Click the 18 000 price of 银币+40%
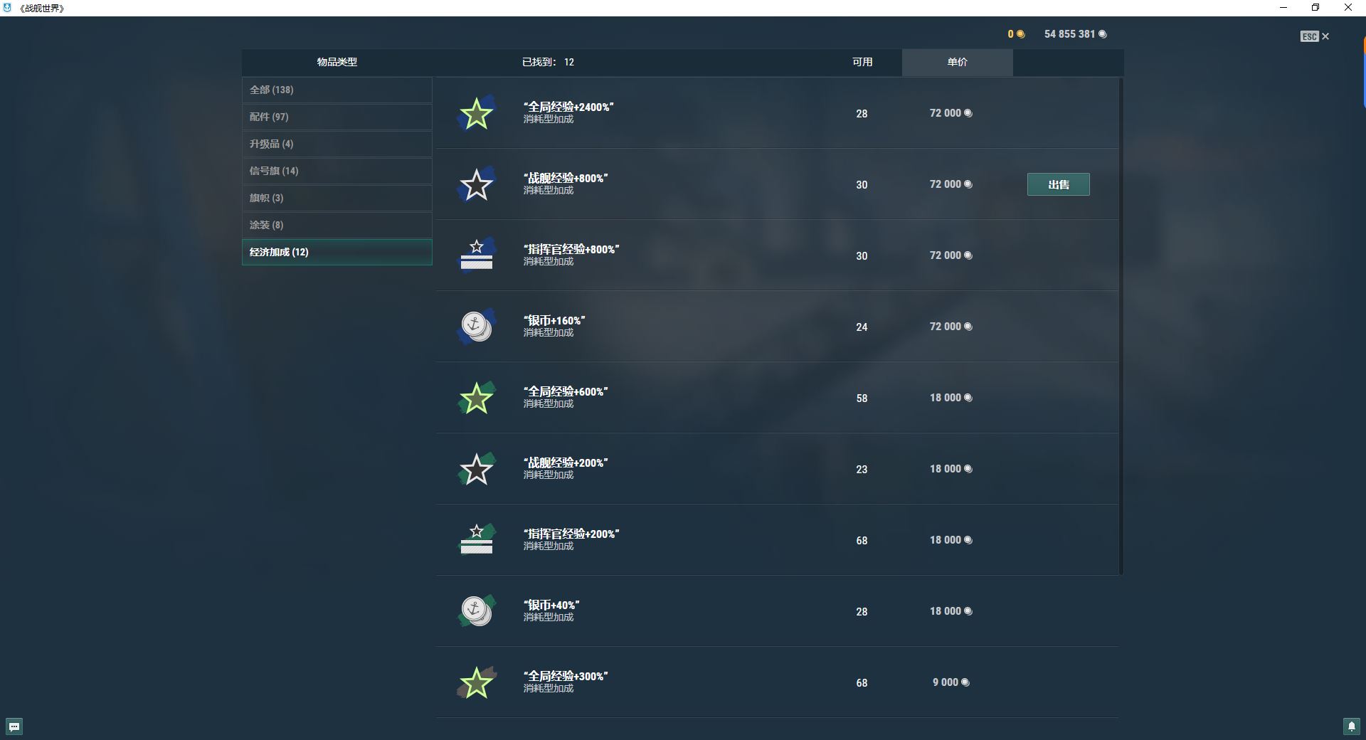 click(945, 611)
